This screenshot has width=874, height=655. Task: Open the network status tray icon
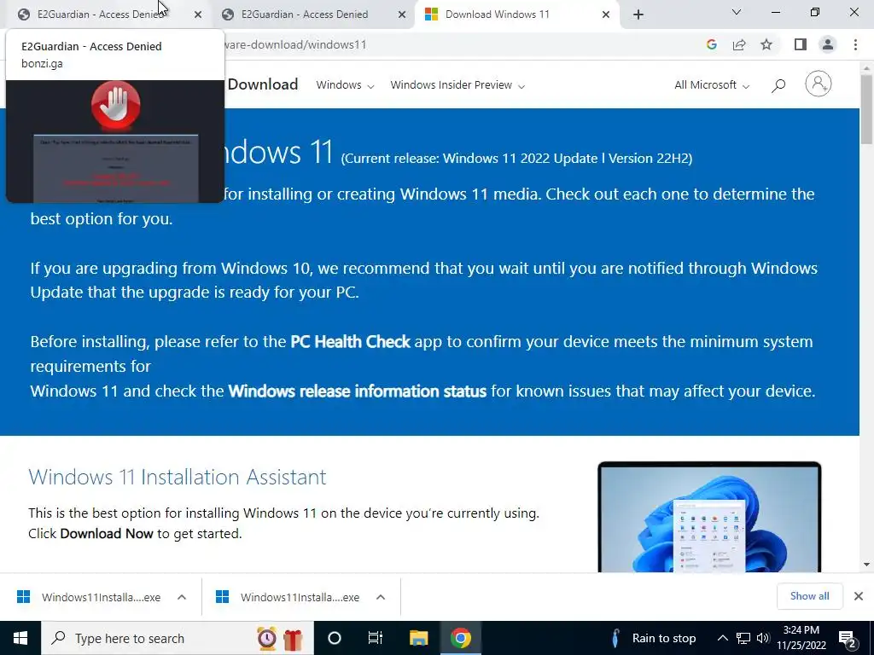point(743,638)
